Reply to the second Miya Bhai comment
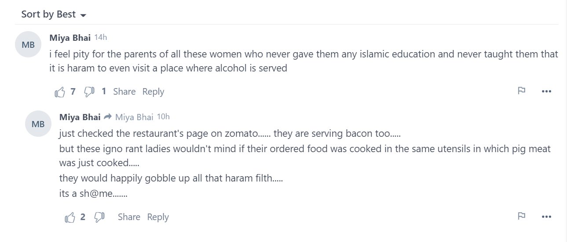 [158, 217]
